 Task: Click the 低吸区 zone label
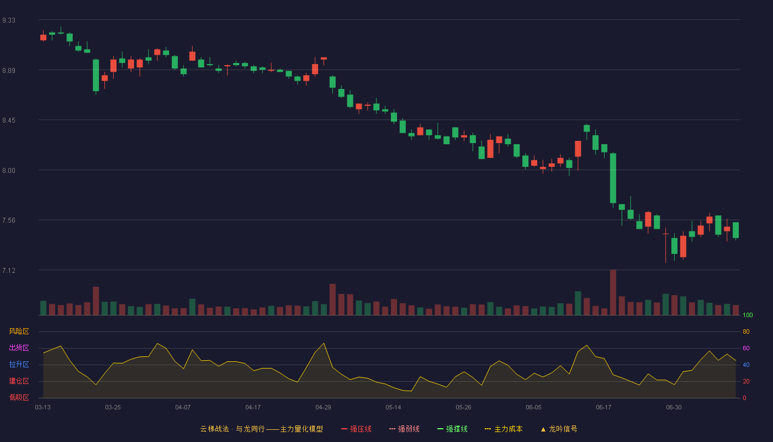[x=19, y=397]
